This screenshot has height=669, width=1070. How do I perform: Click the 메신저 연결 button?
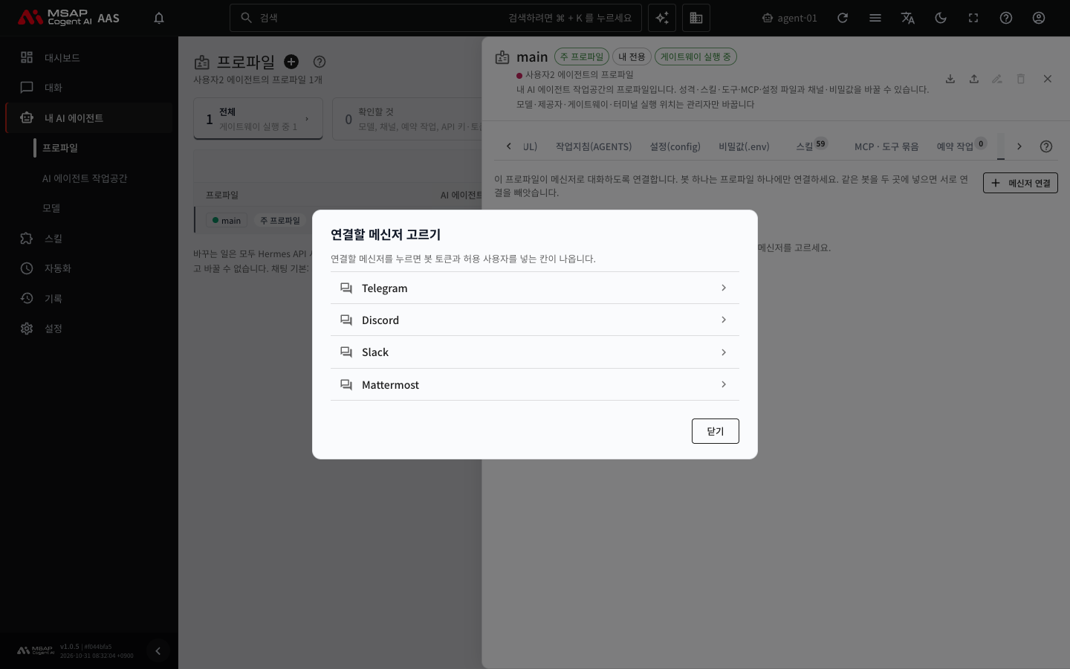pos(1020,183)
